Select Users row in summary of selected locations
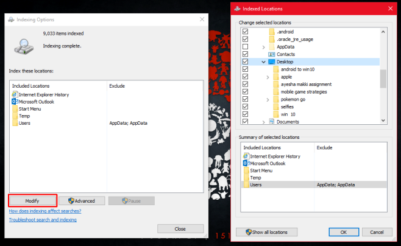This screenshot has width=401, height=246. click(x=314, y=184)
